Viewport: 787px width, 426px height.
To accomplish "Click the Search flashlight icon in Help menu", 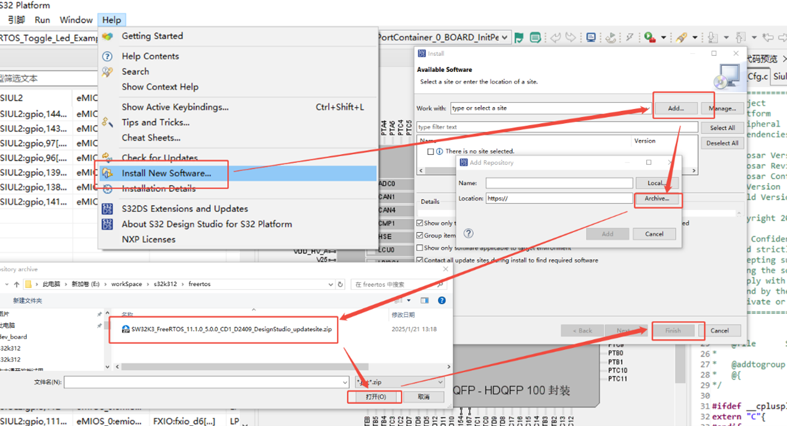I will point(107,72).
